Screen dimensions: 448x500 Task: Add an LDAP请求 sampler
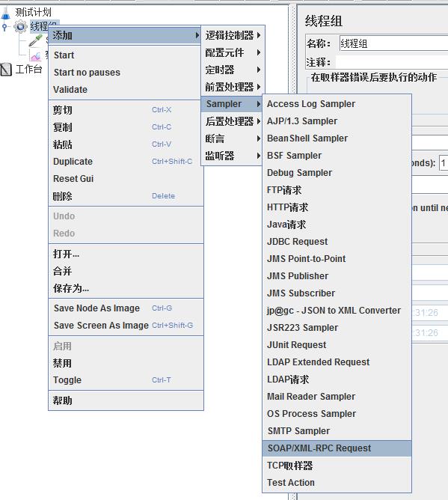[337, 379]
